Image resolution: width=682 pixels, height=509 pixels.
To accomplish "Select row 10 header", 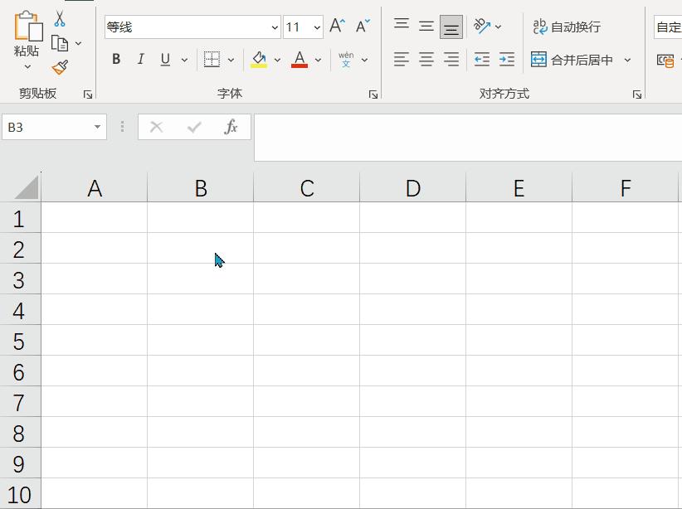I will point(21,493).
